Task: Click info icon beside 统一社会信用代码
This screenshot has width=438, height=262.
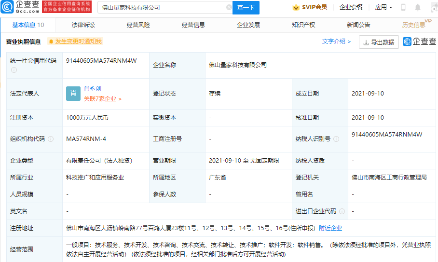Action: click(x=14, y=70)
